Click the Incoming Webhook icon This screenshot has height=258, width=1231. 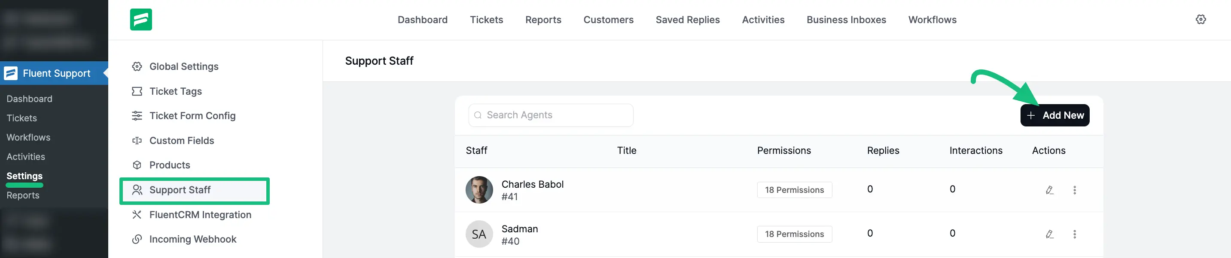coord(137,240)
